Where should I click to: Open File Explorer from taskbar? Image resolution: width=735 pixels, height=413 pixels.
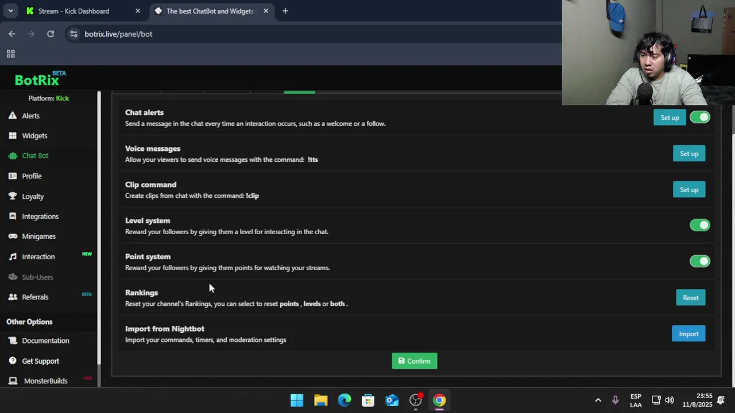[320, 400]
